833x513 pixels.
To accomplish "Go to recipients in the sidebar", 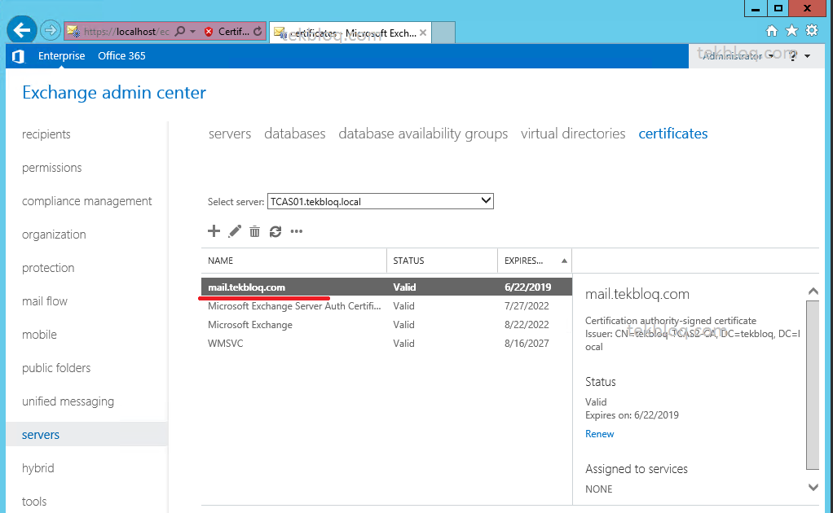I will coord(46,134).
